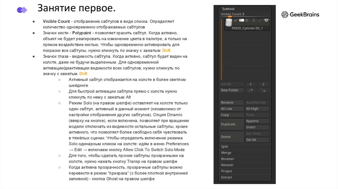Click the white union mode toggle icon

[x=241, y=20]
